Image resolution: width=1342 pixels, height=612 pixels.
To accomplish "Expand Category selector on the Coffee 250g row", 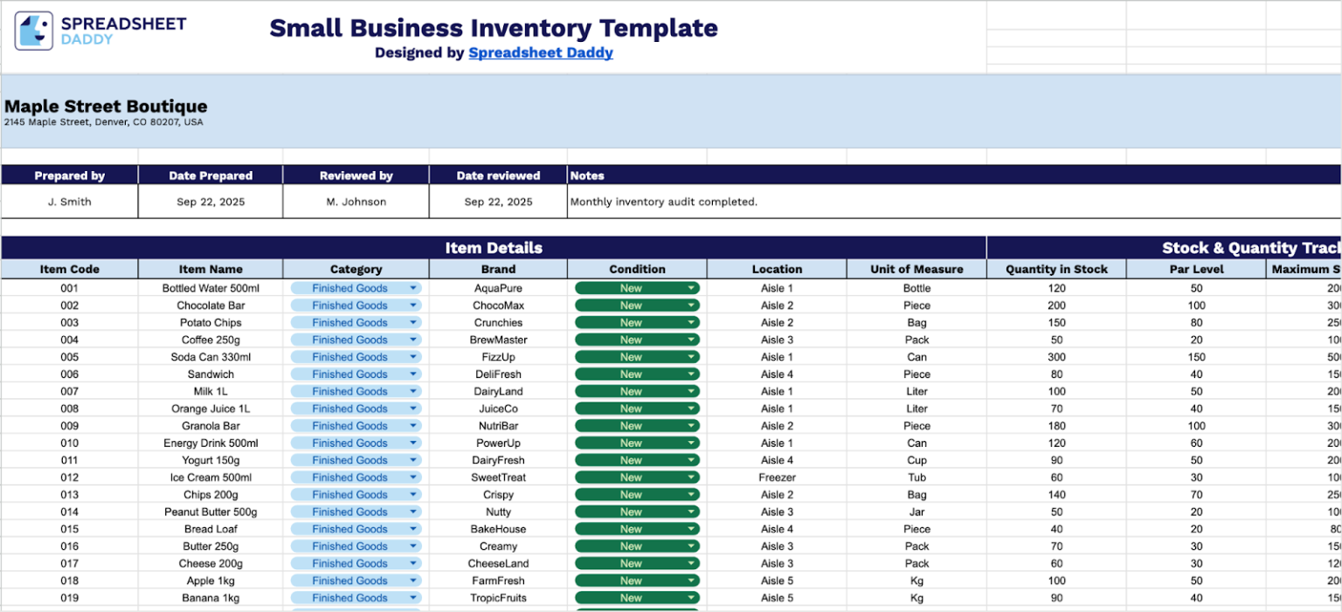I will coord(412,340).
